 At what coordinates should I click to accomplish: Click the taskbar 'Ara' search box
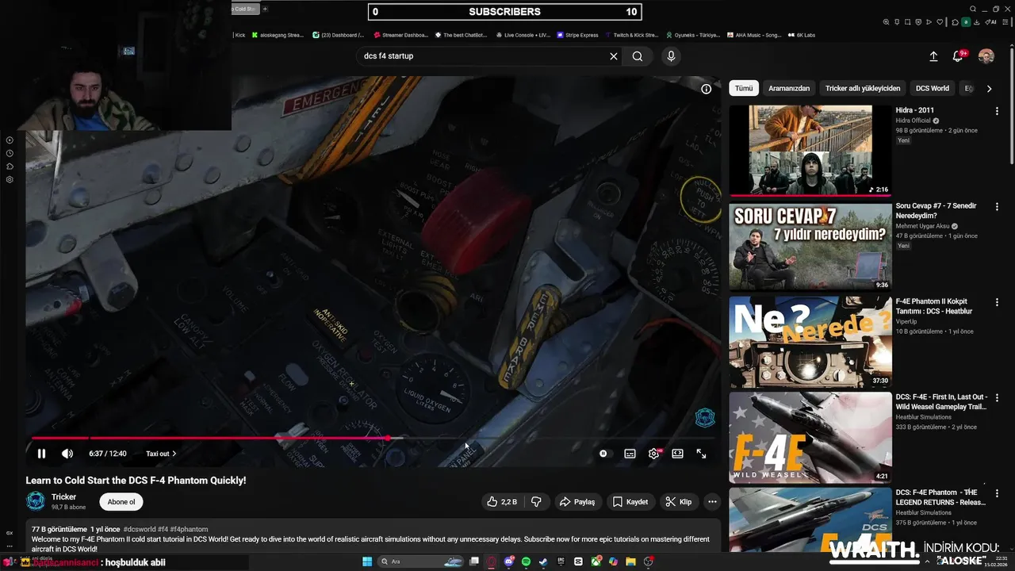tap(422, 561)
